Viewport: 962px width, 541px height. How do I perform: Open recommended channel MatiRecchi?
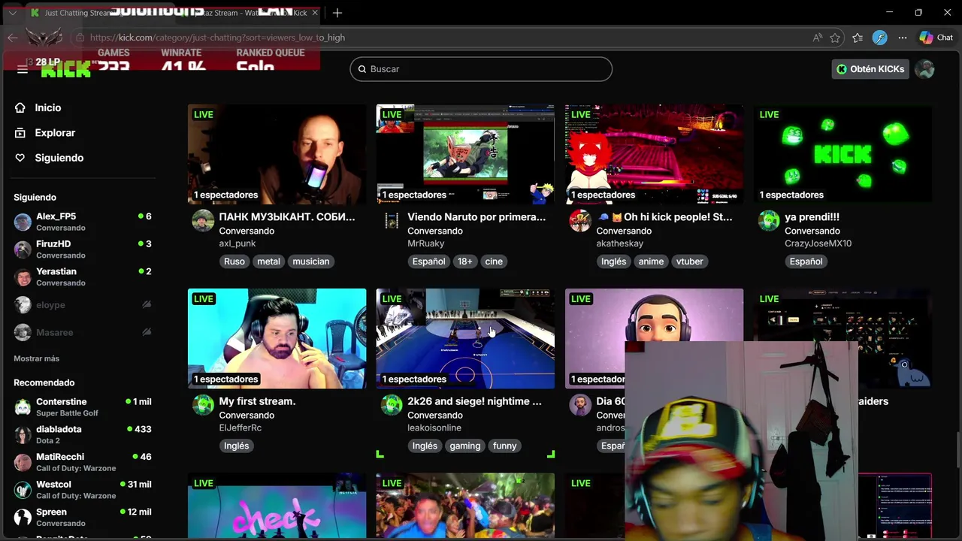point(83,462)
